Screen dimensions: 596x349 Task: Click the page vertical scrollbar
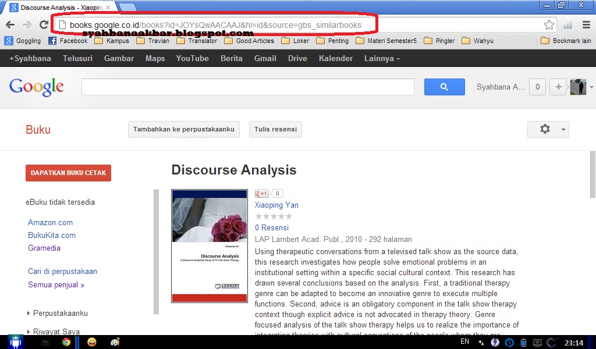593,174
